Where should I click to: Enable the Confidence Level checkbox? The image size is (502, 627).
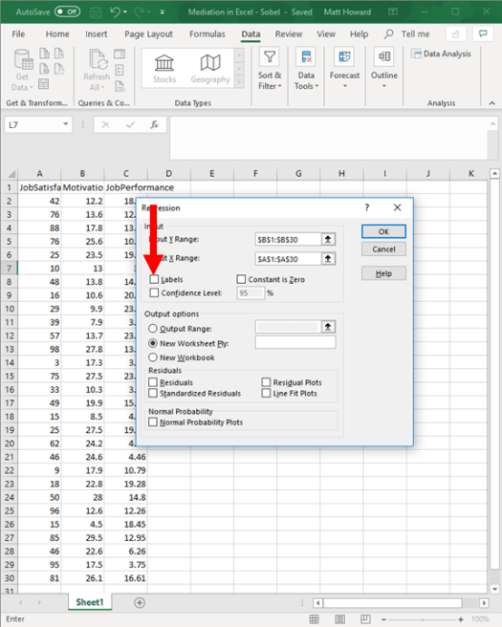[x=154, y=292]
